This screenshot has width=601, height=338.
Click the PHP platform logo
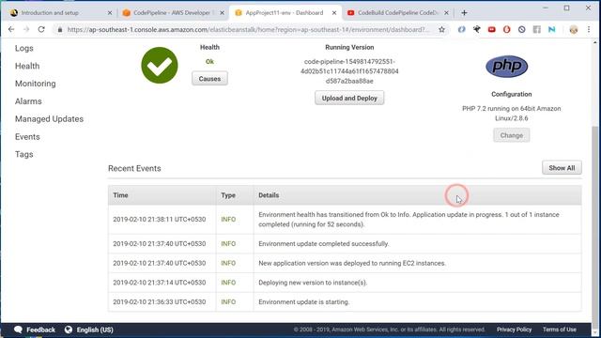click(x=507, y=67)
